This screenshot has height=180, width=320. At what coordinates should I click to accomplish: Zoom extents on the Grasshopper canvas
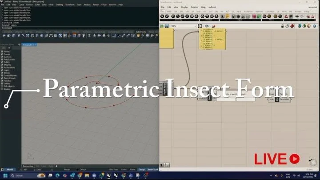click(200, 26)
